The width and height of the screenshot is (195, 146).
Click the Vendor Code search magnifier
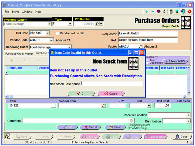[x=51, y=40]
